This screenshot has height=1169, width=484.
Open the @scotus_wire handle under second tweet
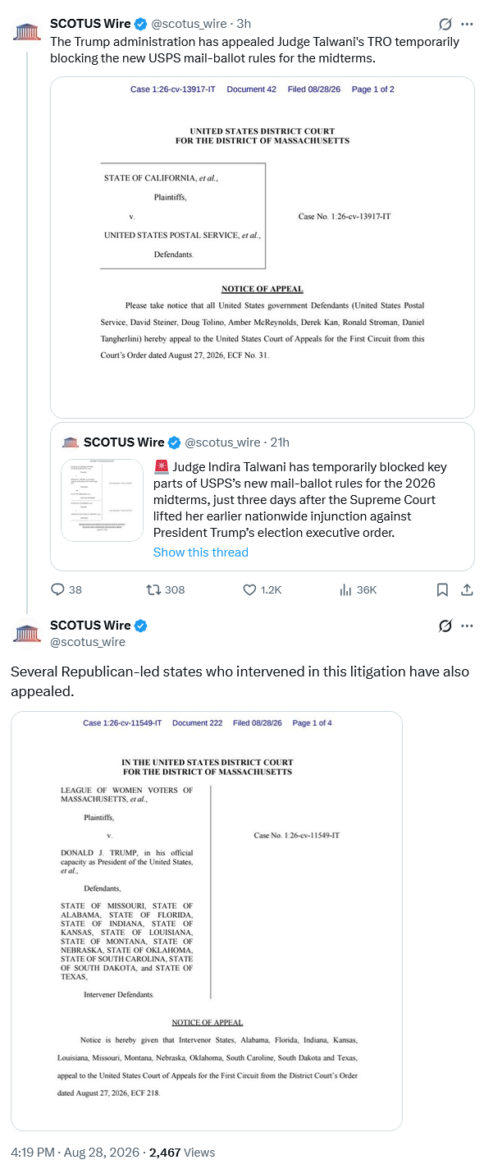(x=88, y=641)
